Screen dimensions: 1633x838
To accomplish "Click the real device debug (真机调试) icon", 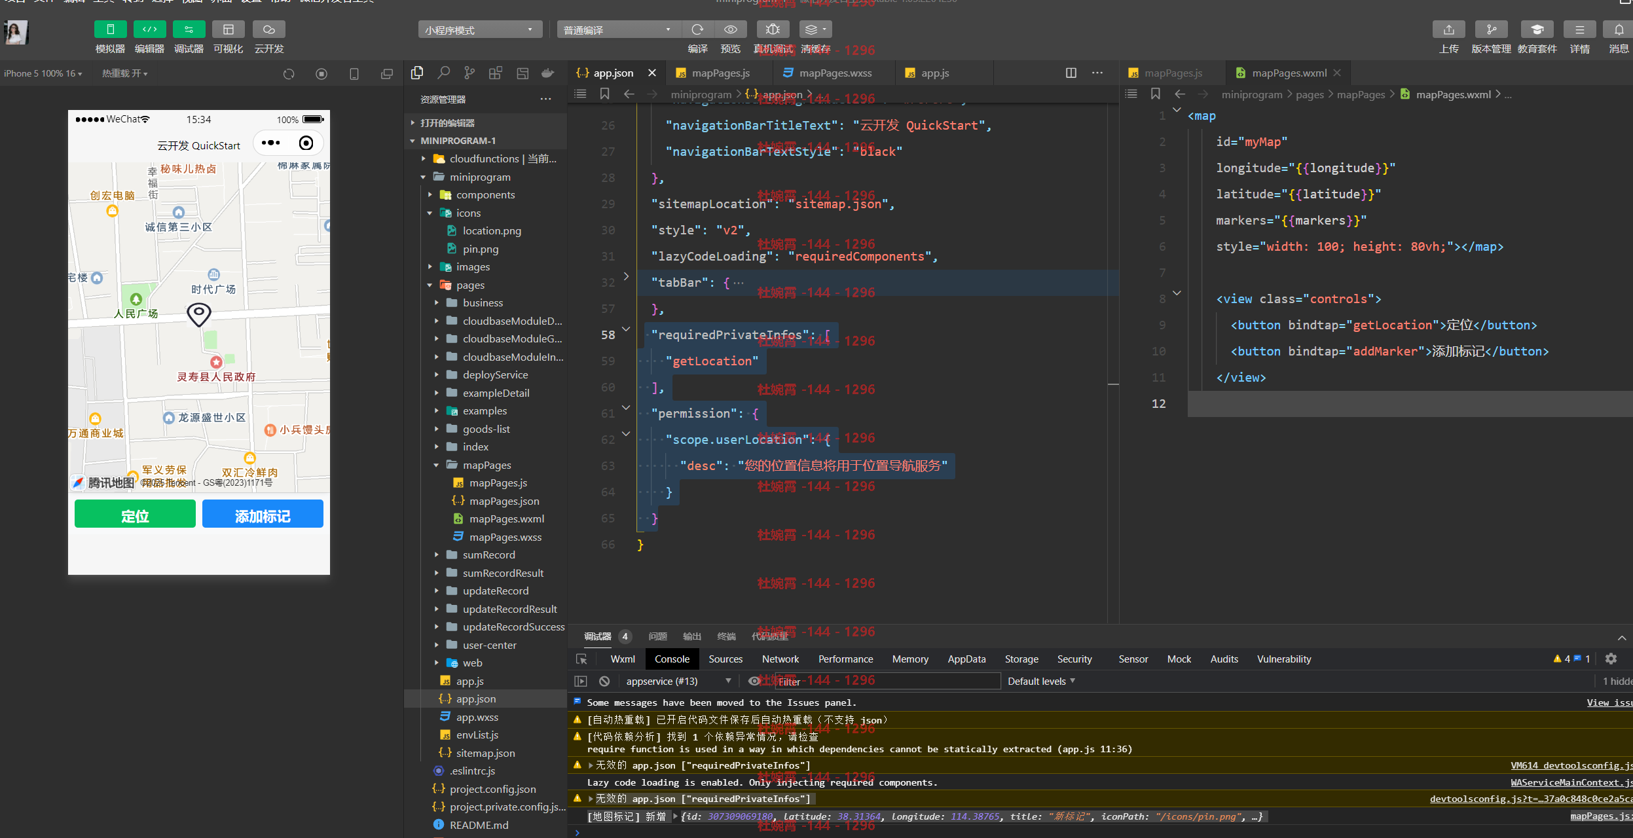I will (773, 29).
